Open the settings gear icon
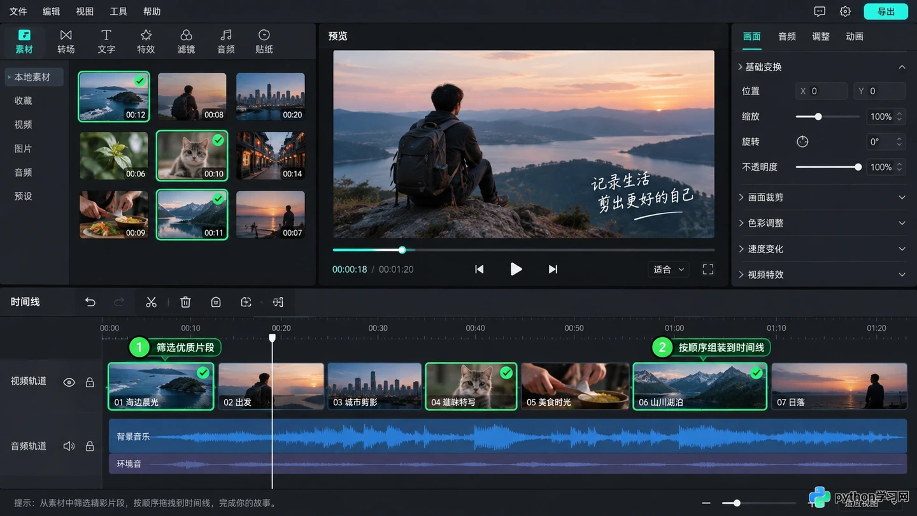The width and height of the screenshot is (917, 516). (845, 11)
